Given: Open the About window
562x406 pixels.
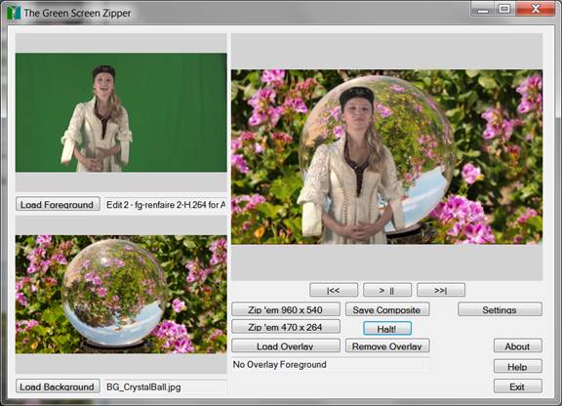Looking at the screenshot, I should [518, 345].
